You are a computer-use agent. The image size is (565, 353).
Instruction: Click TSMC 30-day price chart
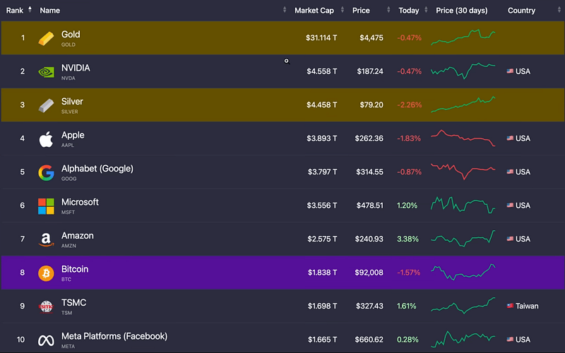(463, 306)
